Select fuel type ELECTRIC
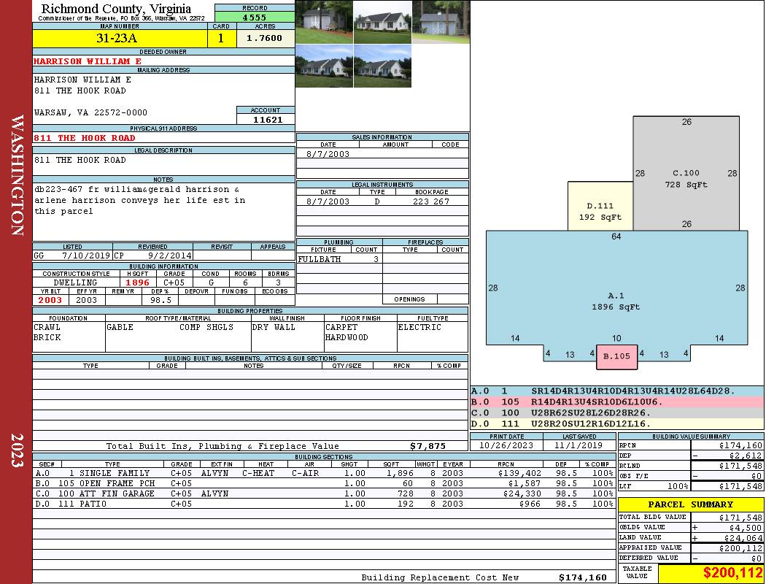766x584 pixels. pos(419,328)
